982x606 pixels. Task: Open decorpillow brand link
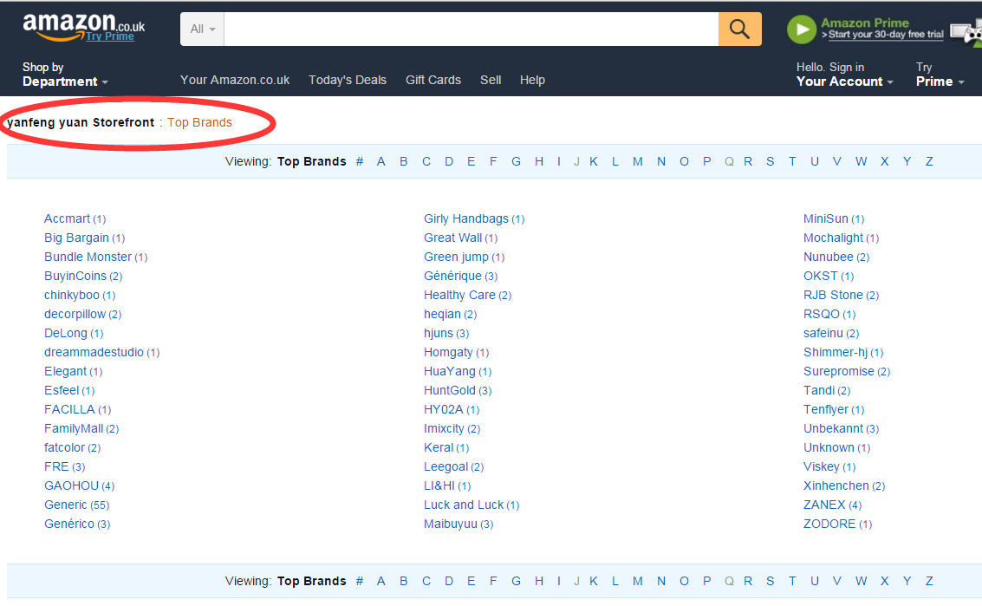click(x=75, y=315)
